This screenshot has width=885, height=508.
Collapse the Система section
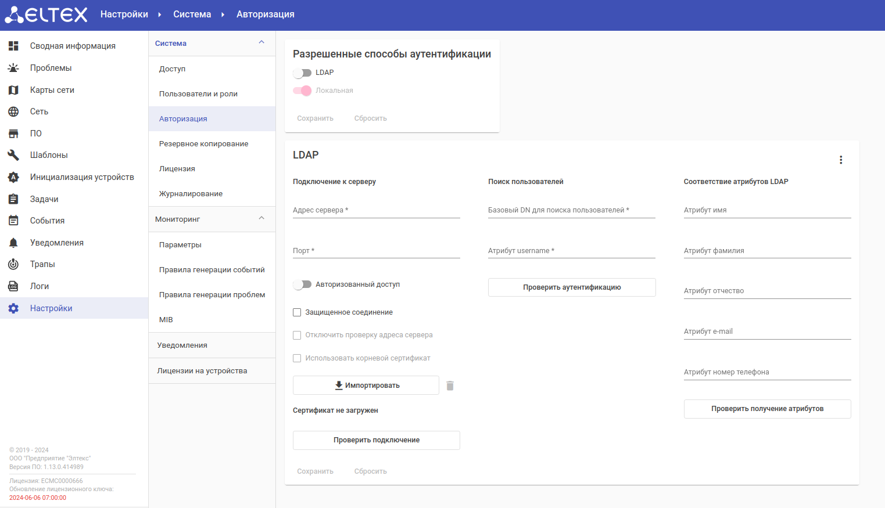pyautogui.click(x=261, y=43)
